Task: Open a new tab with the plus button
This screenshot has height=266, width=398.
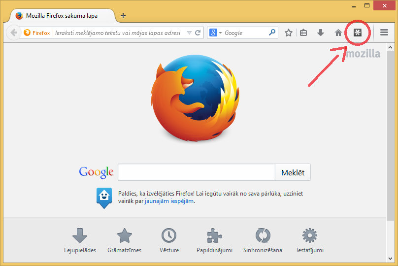Action: (x=123, y=16)
